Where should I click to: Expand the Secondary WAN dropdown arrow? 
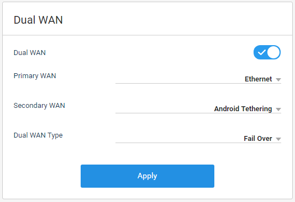tap(278, 109)
